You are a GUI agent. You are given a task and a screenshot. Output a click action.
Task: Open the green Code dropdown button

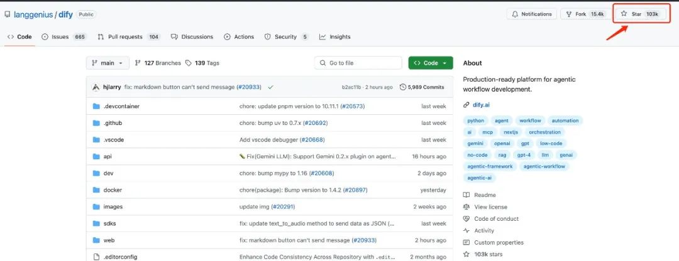pyautogui.click(x=431, y=63)
